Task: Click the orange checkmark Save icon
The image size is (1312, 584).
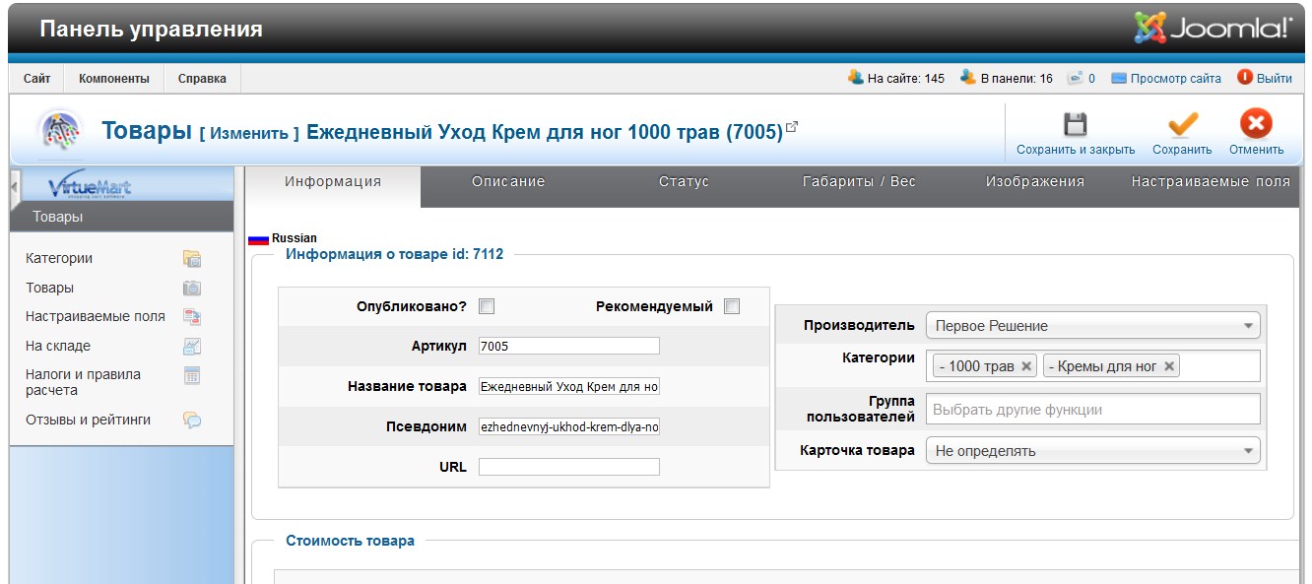Action: [x=1182, y=124]
